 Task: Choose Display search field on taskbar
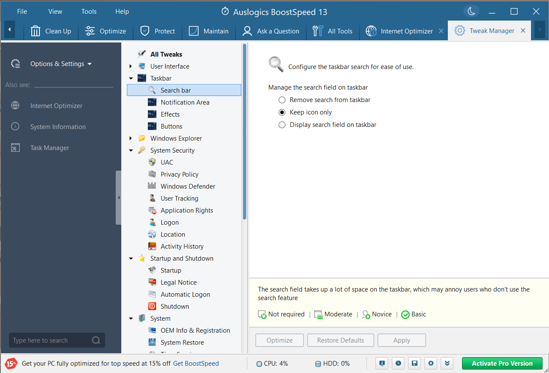pyautogui.click(x=282, y=124)
